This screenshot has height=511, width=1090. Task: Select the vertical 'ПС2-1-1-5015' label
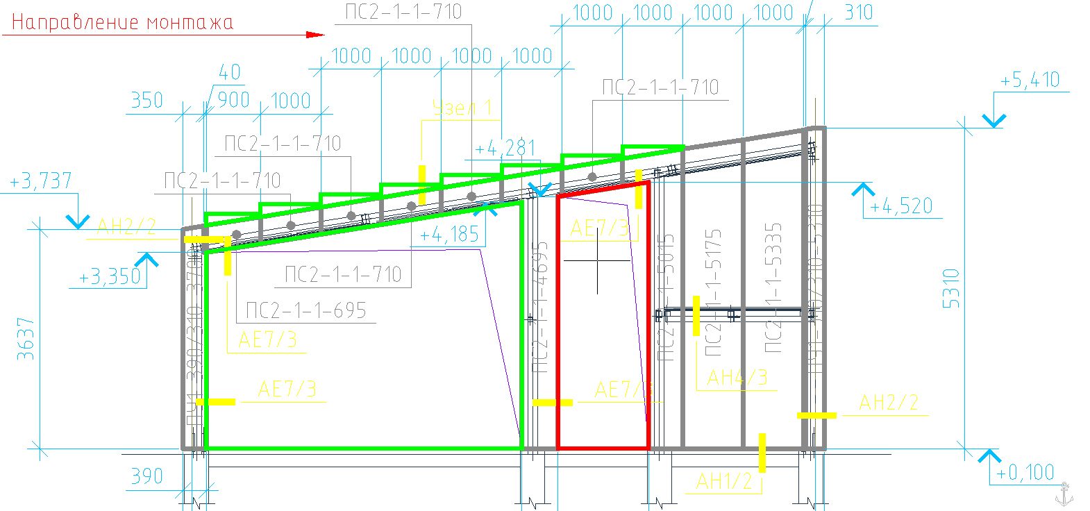click(666, 297)
